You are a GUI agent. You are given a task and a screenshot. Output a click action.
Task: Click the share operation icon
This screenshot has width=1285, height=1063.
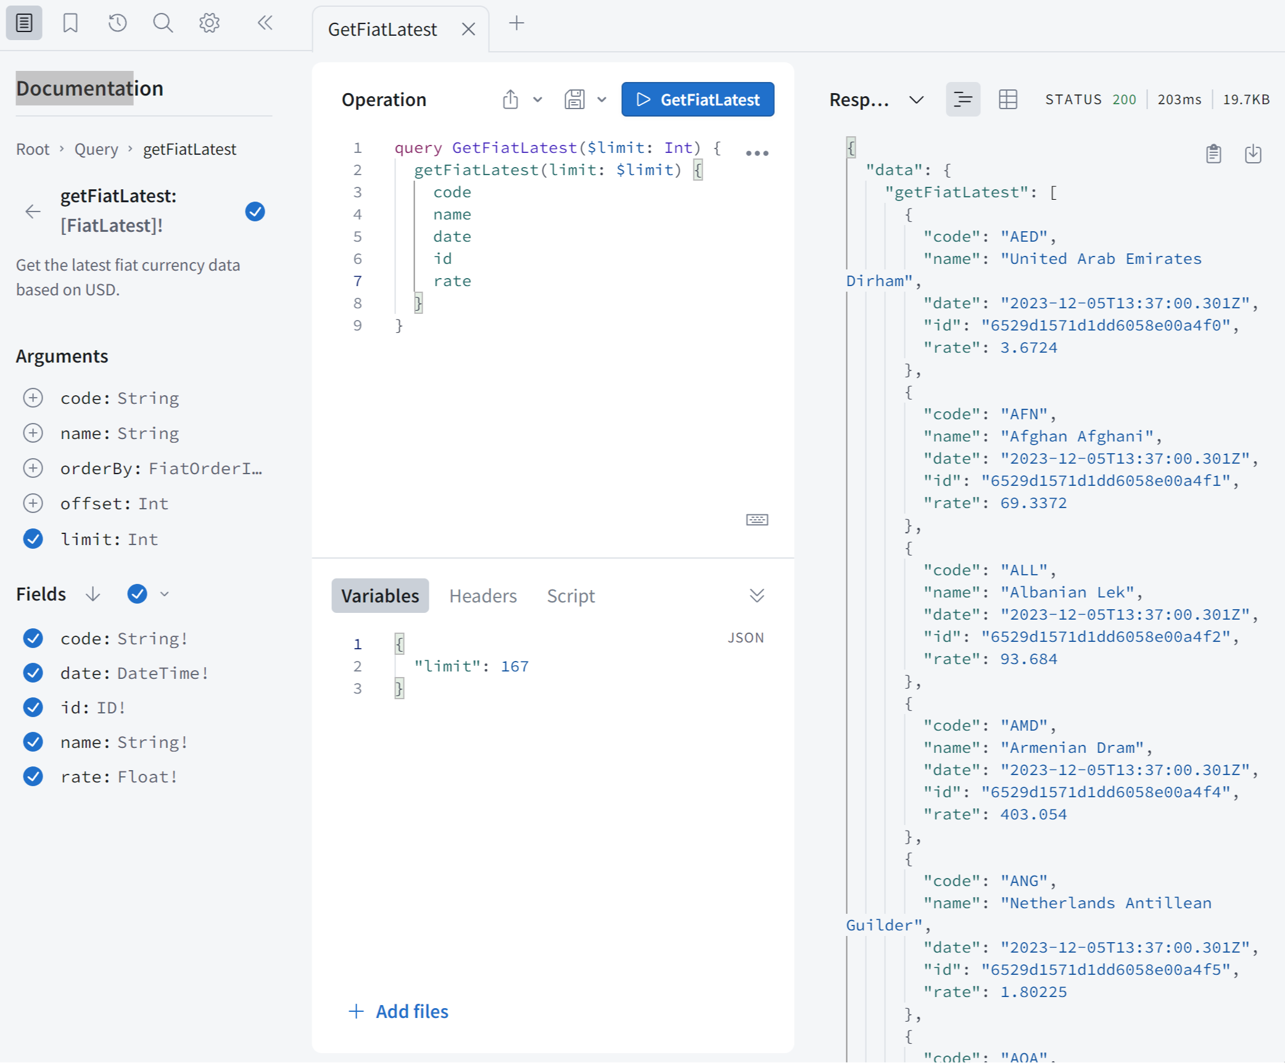click(x=510, y=99)
